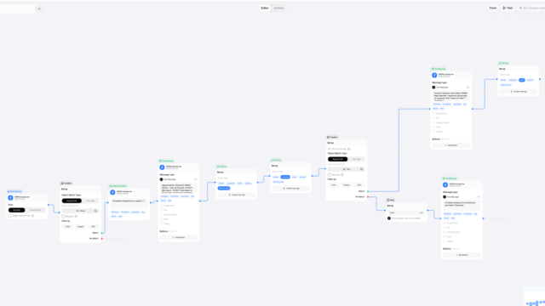
Task: Tick Reversed checkbox in the Yes condition
Action: click(x=330, y=175)
